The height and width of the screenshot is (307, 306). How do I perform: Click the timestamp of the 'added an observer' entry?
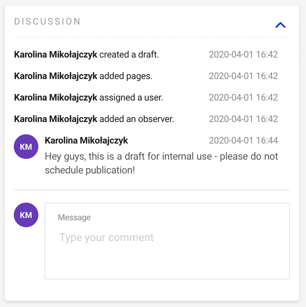pos(243,119)
